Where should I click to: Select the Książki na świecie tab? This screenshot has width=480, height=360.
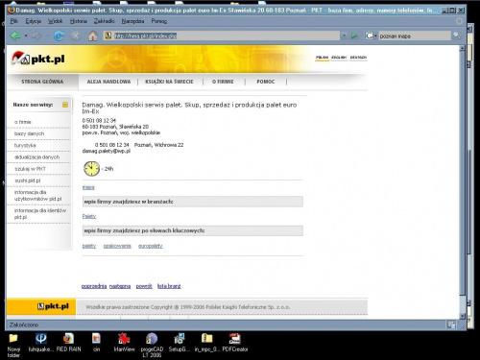click(169, 82)
